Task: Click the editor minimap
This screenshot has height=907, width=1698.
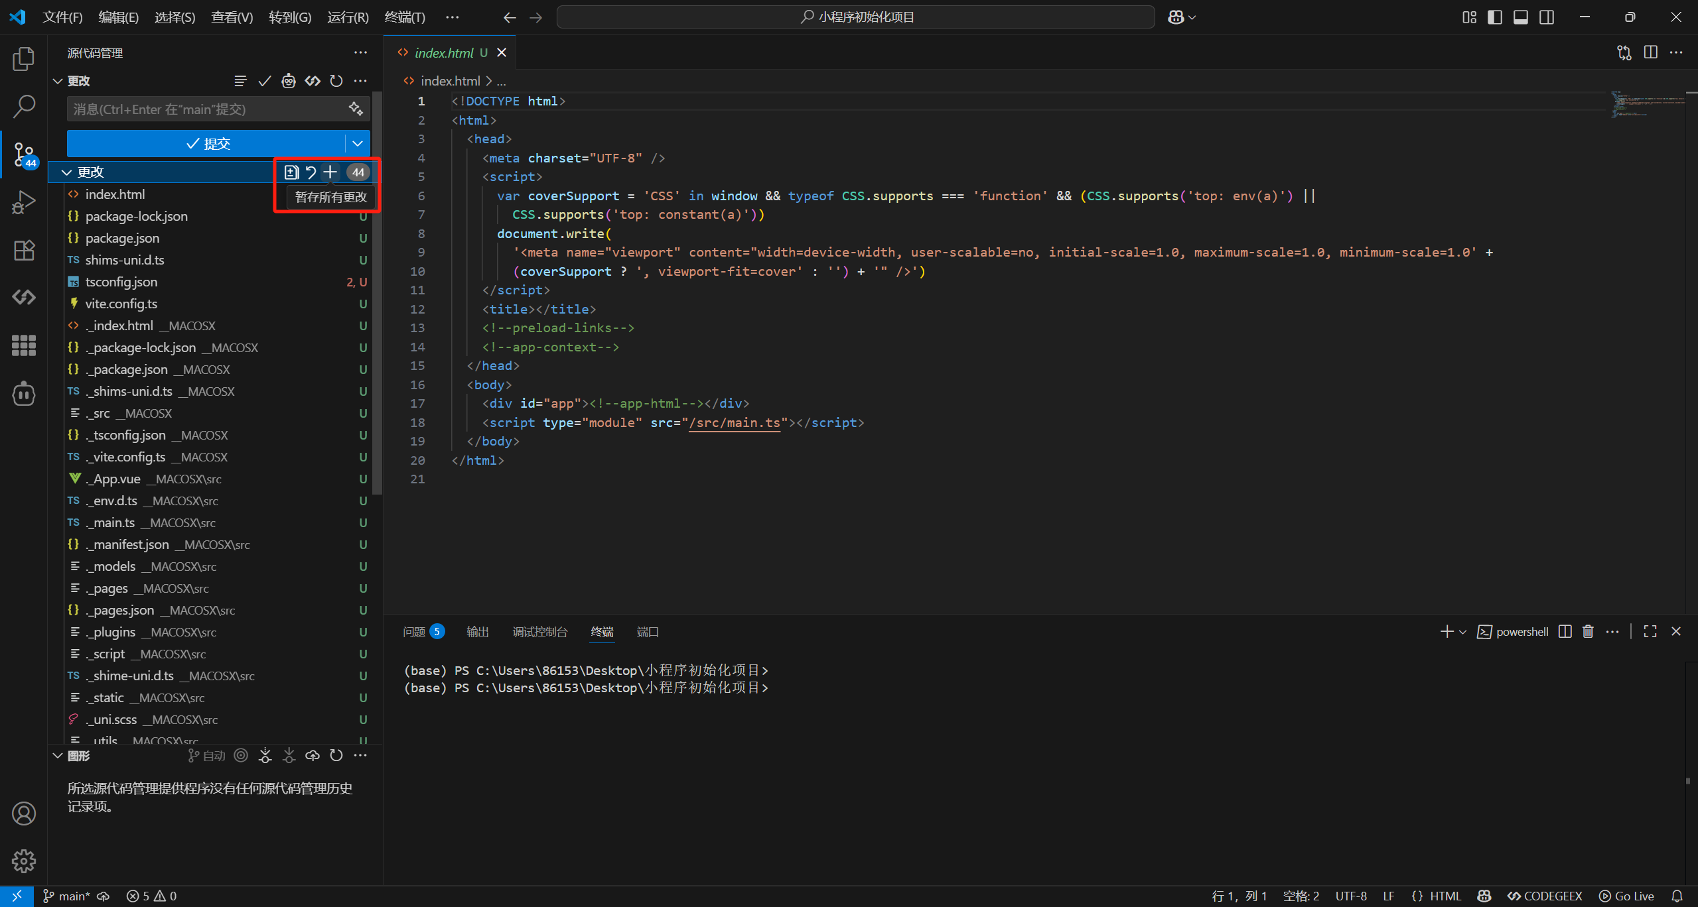Action: coord(1648,105)
